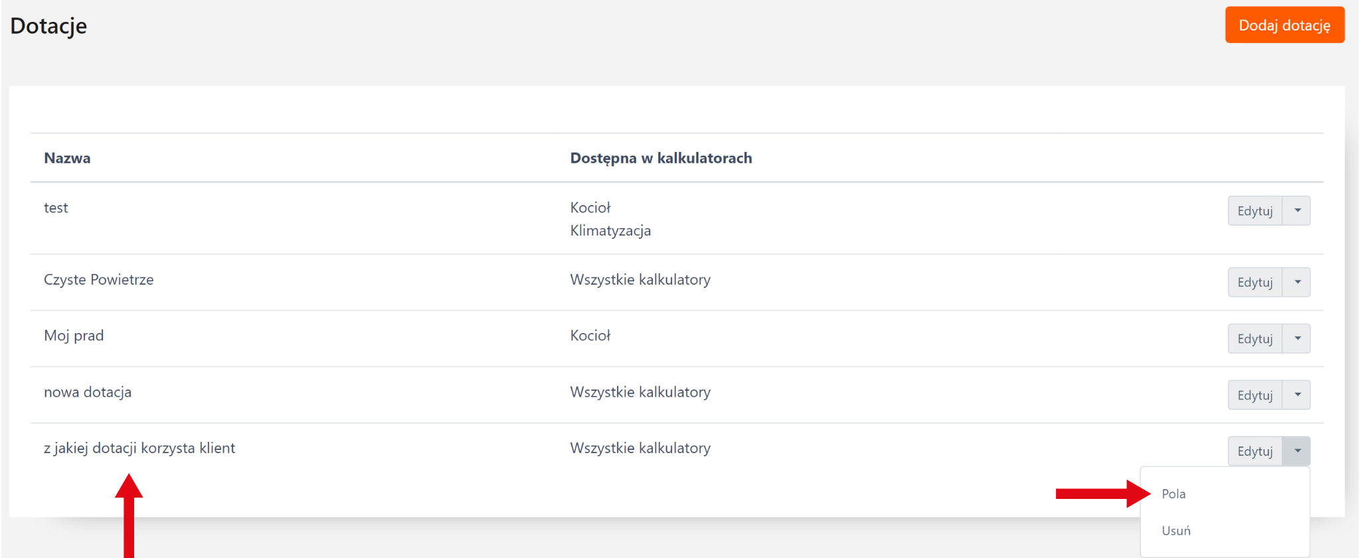Click z jakiej dotacji korzysta klient text
Image resolution: width=1360 pixels, height=558 pixels.
coord(139,449)
